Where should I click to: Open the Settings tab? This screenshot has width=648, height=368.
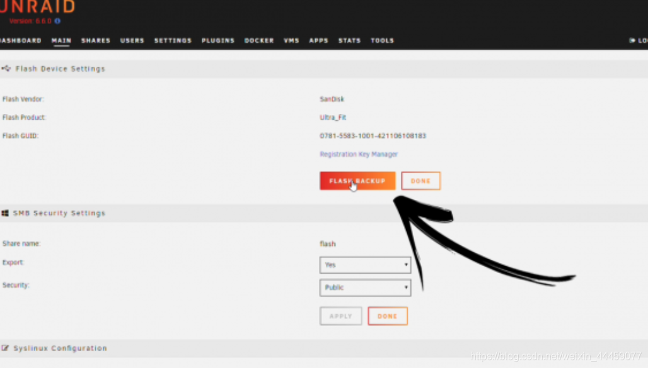[173, 40]
